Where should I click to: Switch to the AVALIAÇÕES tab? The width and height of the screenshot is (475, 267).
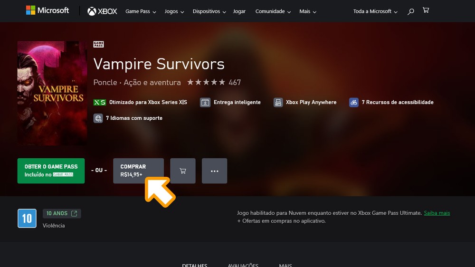pyautogui.click(x=243, y=265)
